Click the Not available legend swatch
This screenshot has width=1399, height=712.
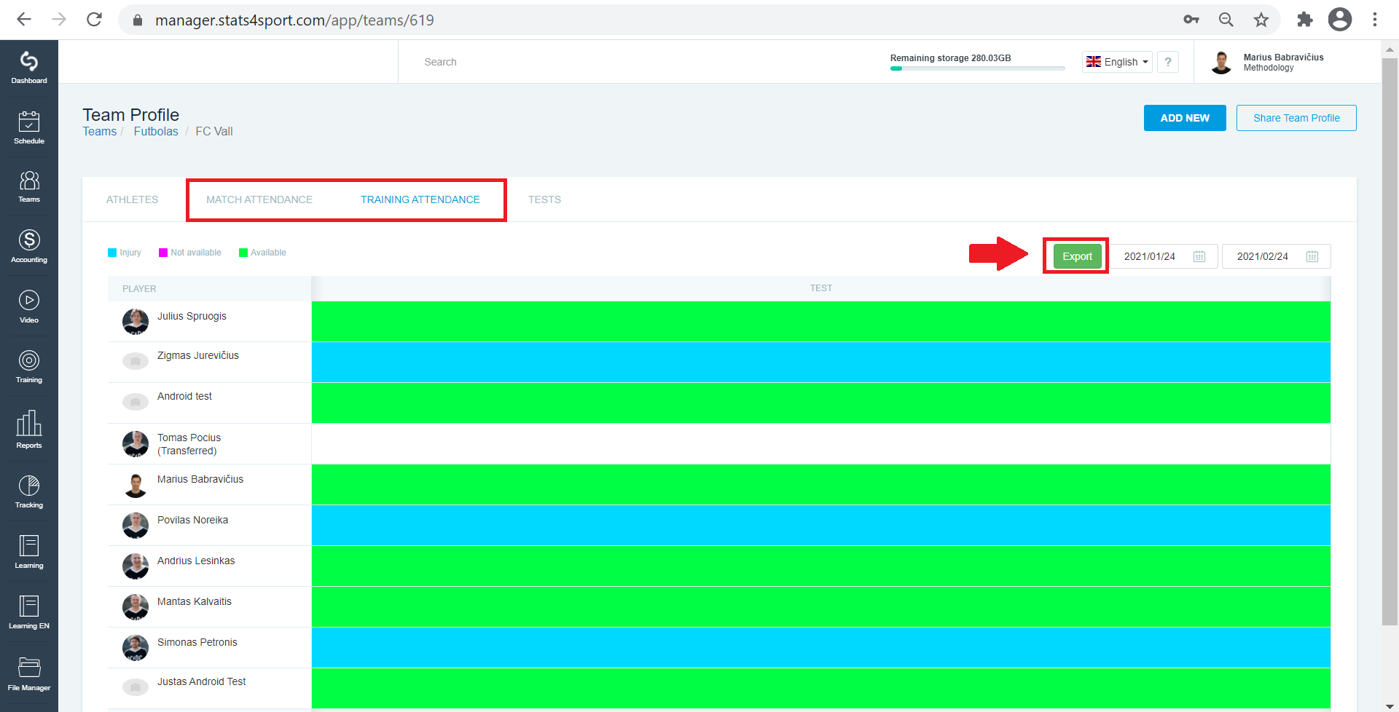(163, 253)
